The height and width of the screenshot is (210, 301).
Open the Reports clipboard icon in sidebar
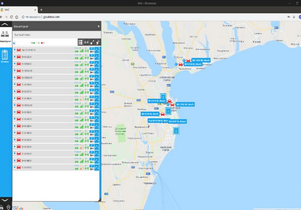(x=5, y=56)
